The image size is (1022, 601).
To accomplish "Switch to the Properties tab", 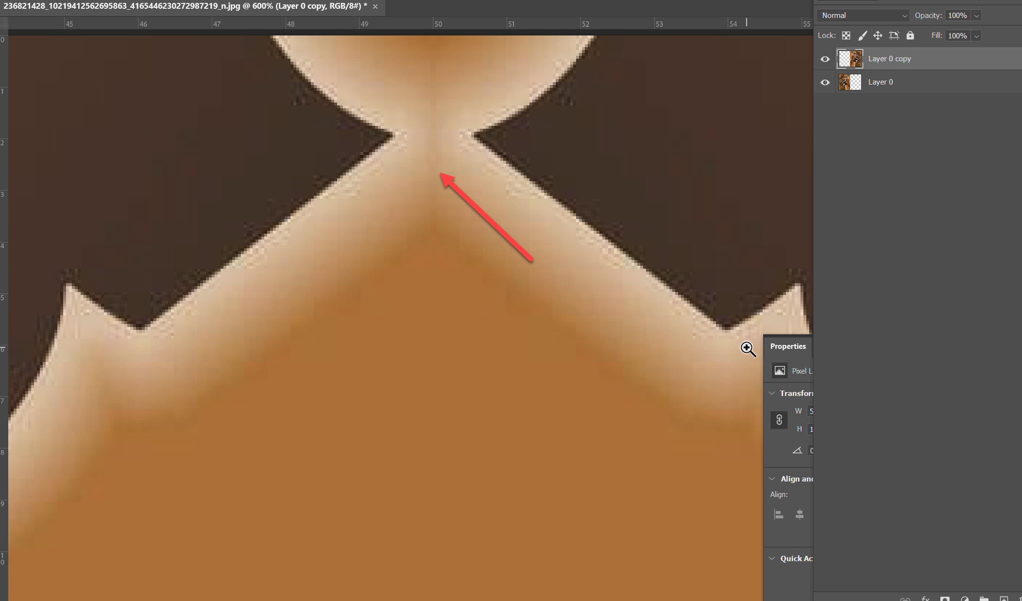I will 788,346.
